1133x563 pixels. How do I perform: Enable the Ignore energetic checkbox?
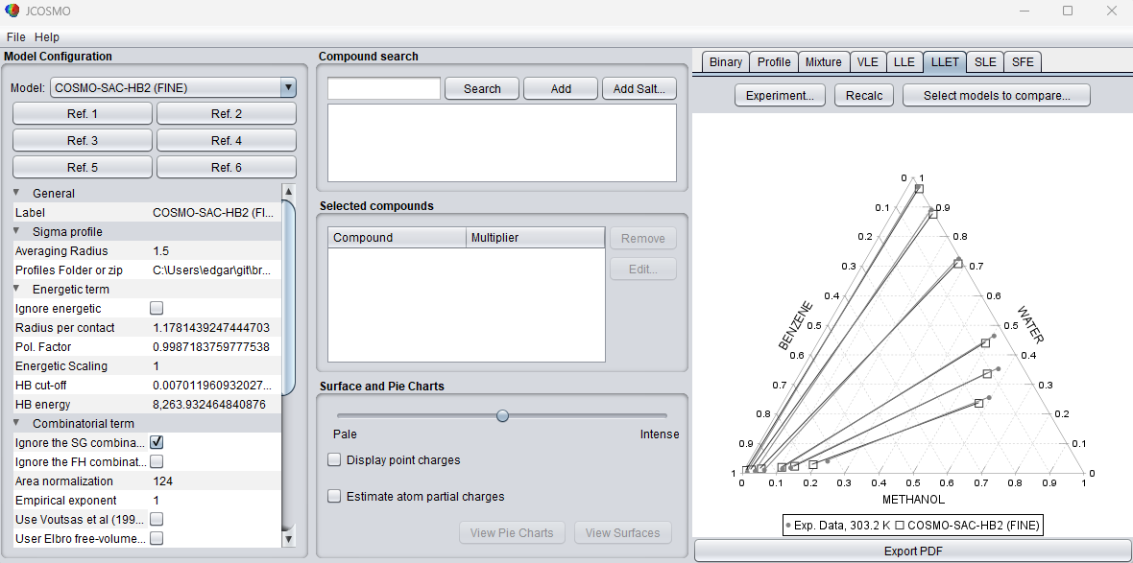coord(157,308)
